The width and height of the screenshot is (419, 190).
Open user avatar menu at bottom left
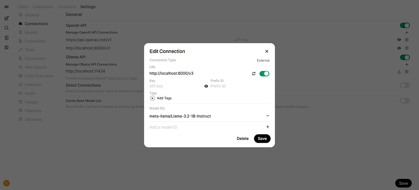pyautogui.click(x=7, y=183)
